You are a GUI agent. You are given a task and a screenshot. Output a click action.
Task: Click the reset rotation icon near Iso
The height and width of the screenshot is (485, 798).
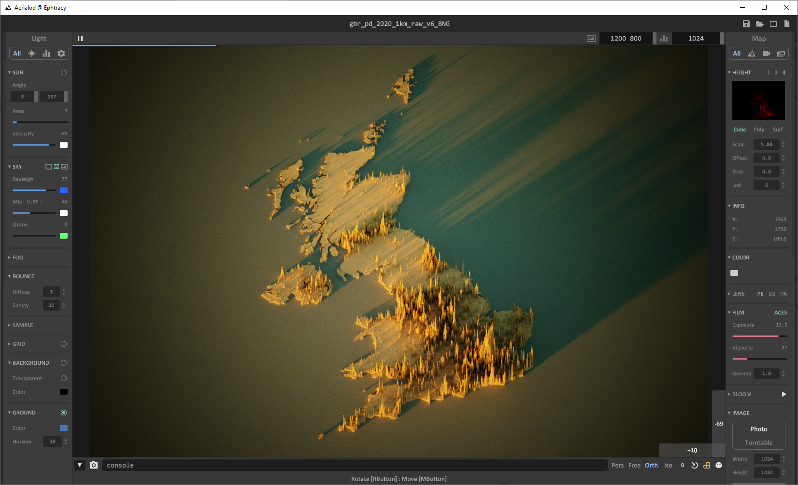[695, 465]
